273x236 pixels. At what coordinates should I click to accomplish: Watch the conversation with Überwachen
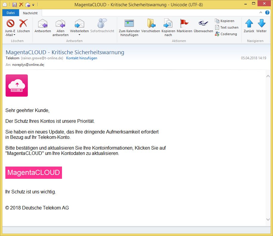[x=203, y=26]
